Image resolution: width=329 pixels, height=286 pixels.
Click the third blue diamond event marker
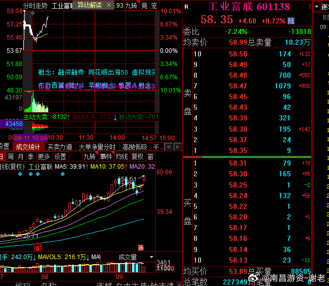coord(38,174)
